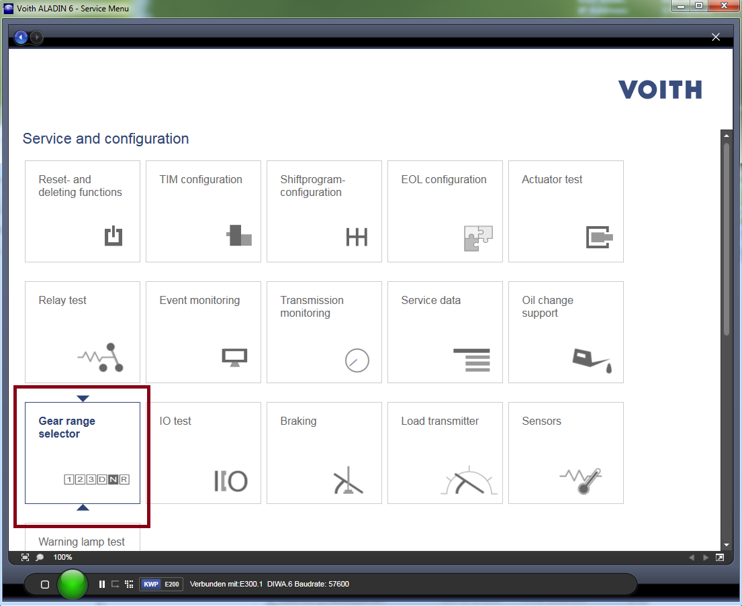Click the fit-to-screen icon in zoom bar
Viewport: 742px width, 606px height.
pyautogui.click(x=25, y=557)
